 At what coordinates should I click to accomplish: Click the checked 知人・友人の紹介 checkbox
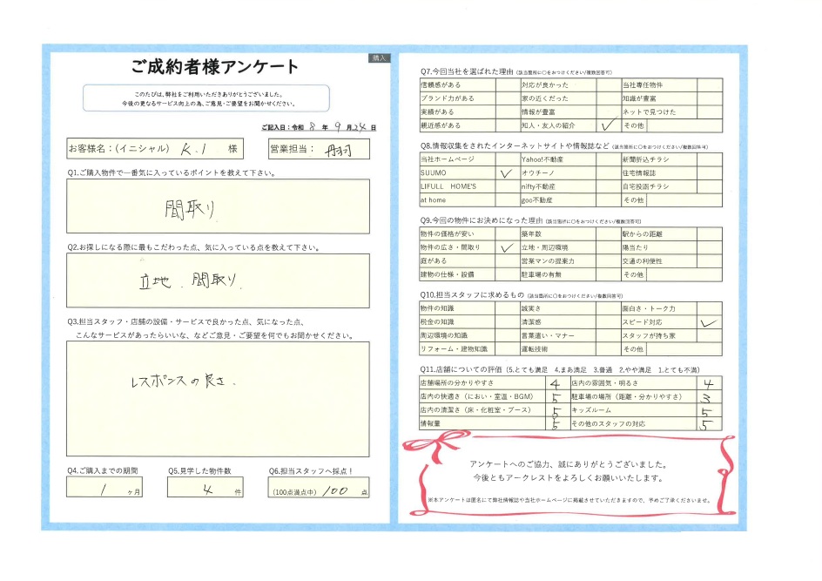(608, 125)
